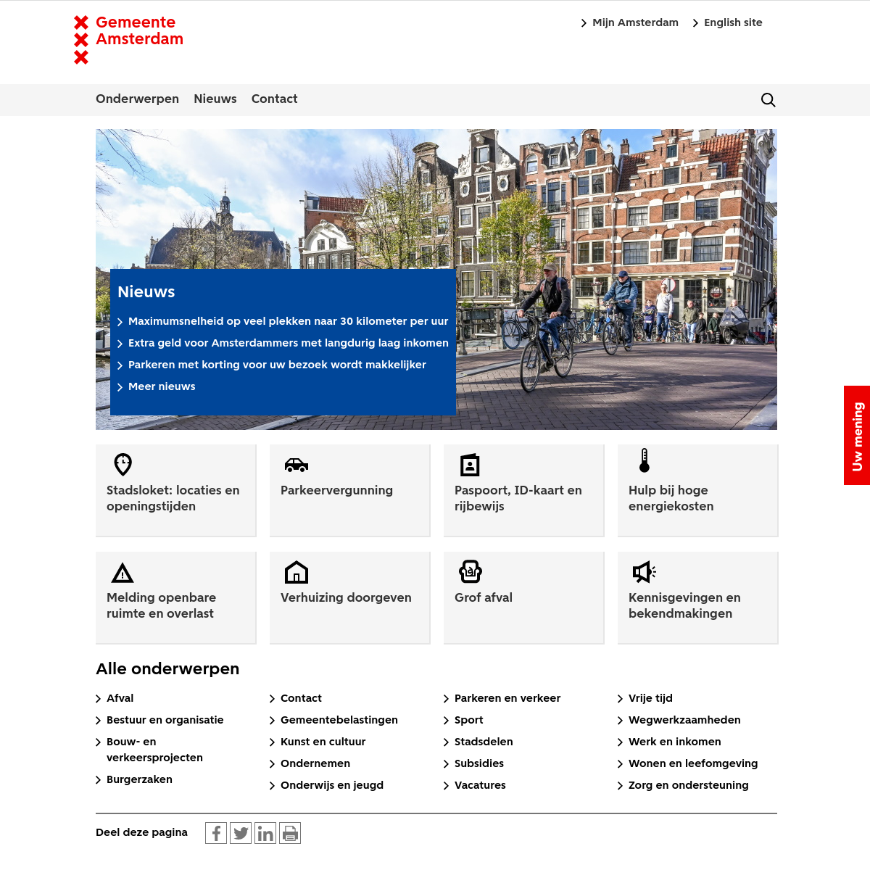
Task: Open Zorg en ondersteuning topic
Action: click(x=683, y=785)
